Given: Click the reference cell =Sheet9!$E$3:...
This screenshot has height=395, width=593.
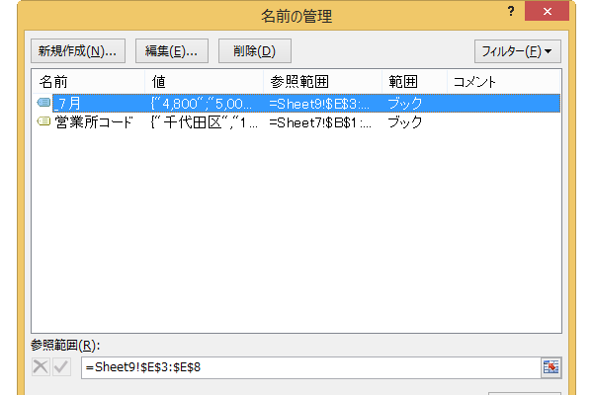Looking at the screenshot, I should click(319, 104).
